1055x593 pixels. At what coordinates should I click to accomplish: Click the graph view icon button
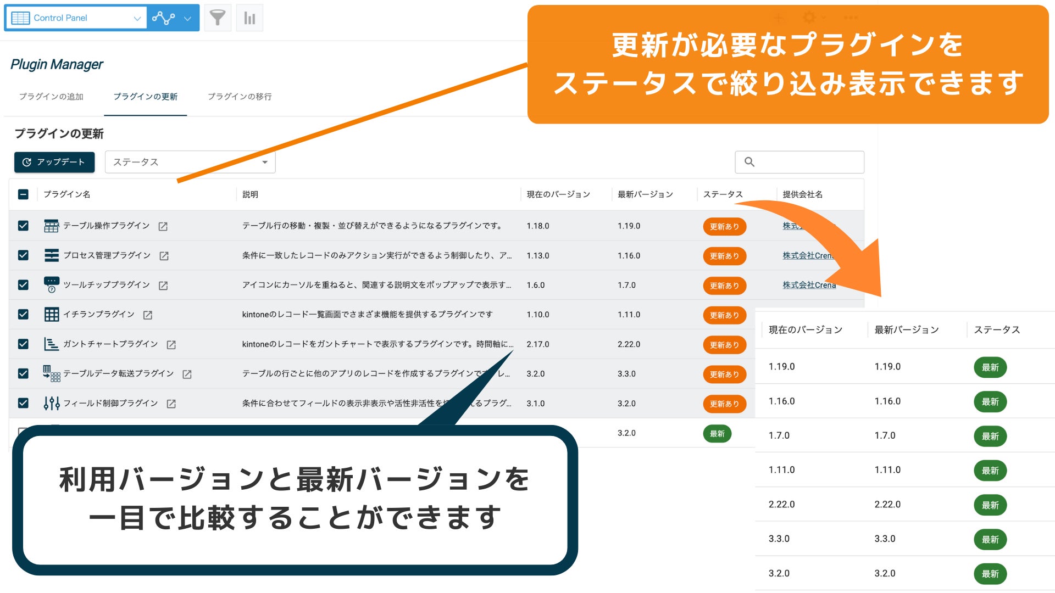click(x=164, y=18)
